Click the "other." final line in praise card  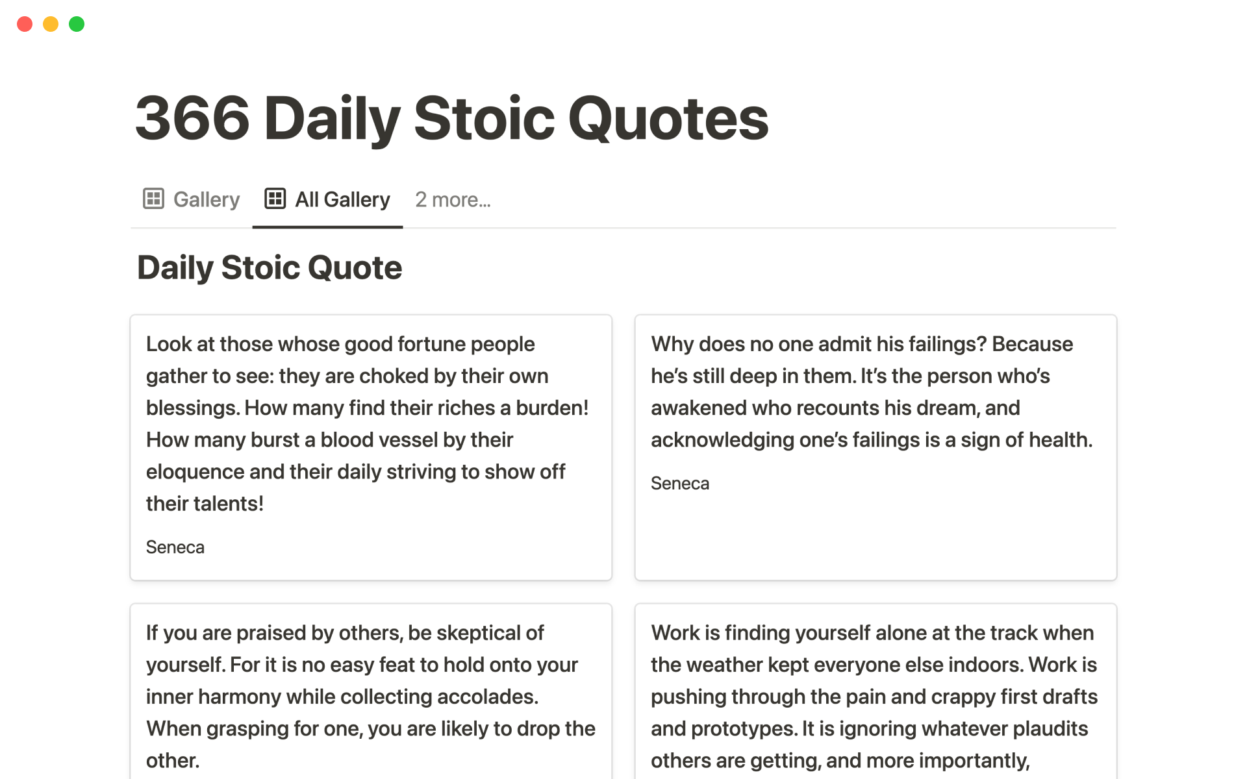(x=172, y=761)
